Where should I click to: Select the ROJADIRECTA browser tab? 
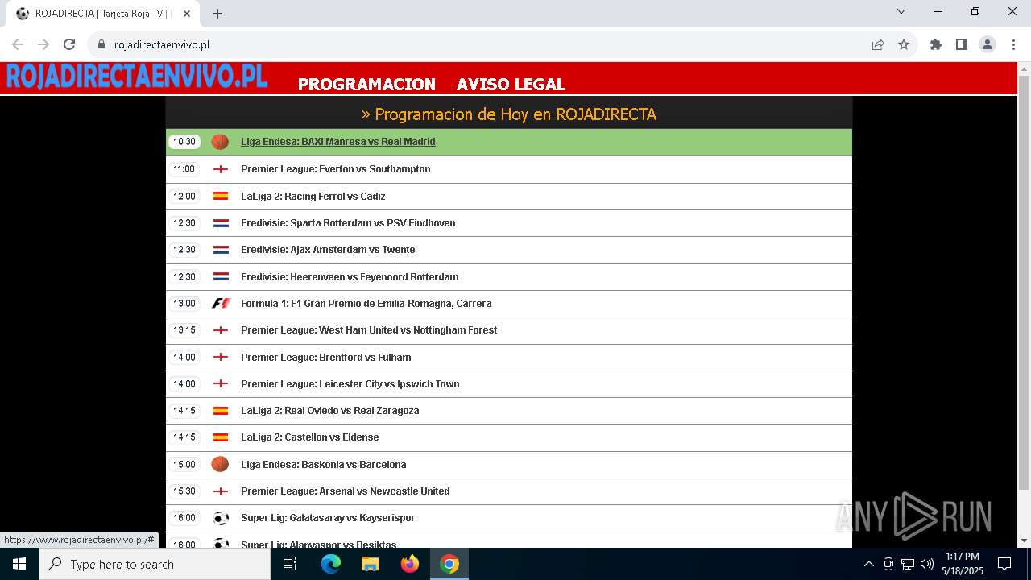(103, 14)
